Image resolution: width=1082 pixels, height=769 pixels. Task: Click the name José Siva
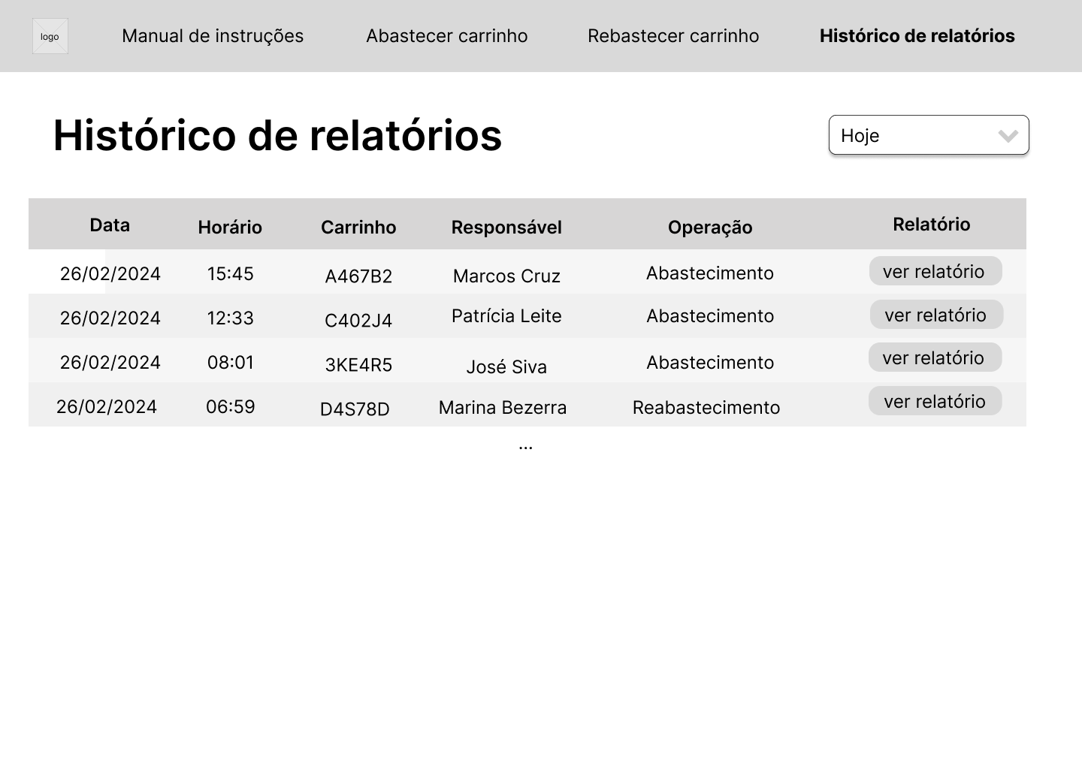[x=506, y=367]
